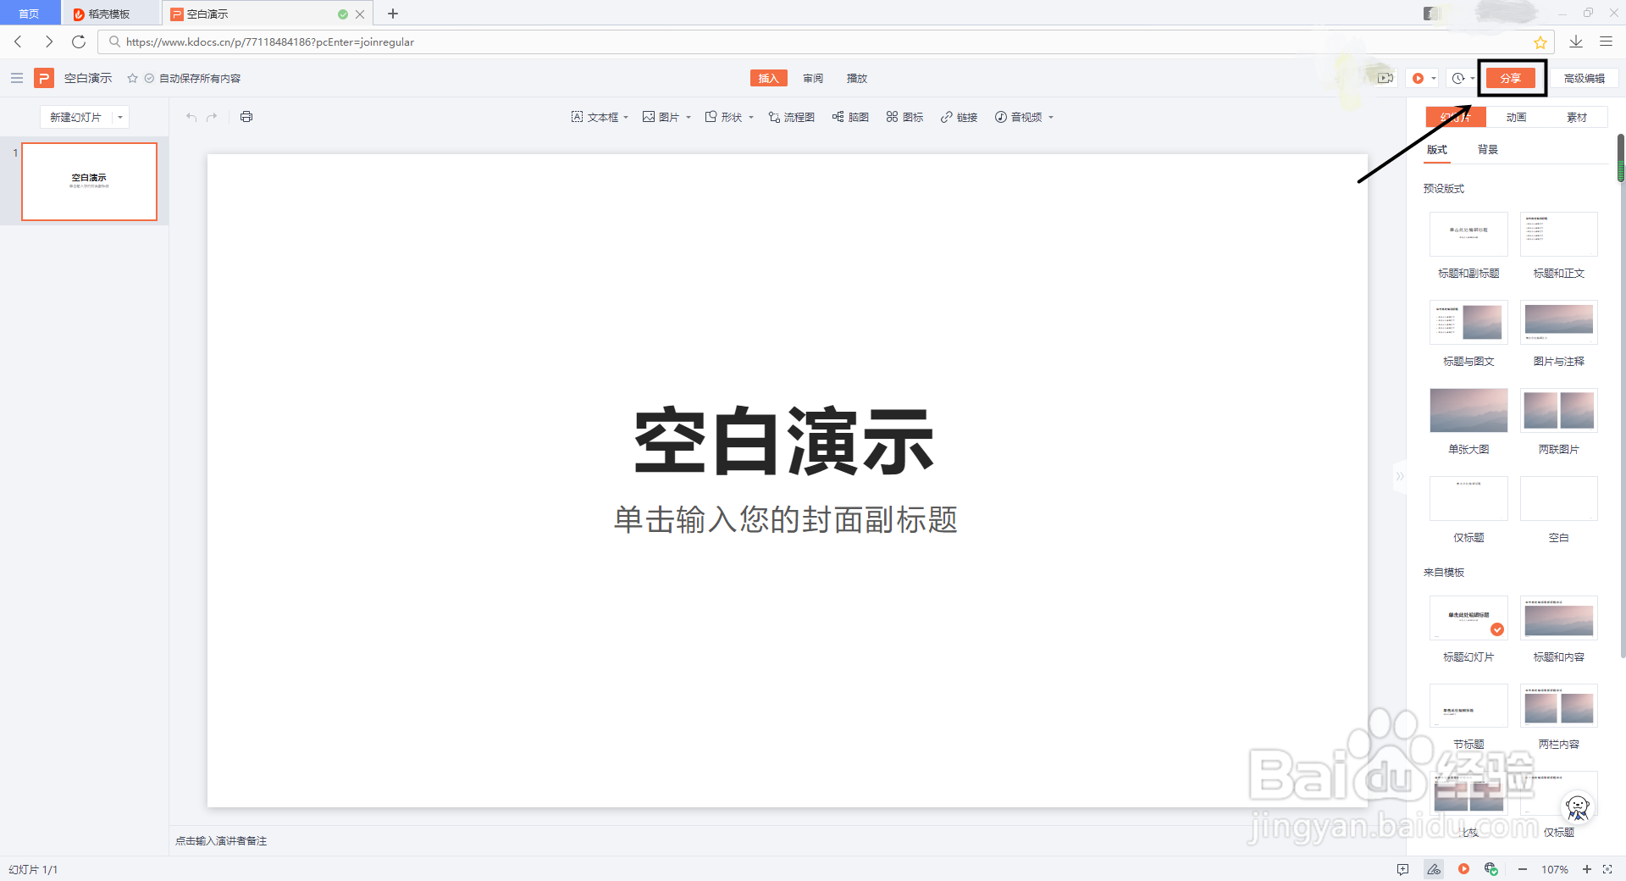Screen dimensions: 1626x881
Task: Open the 播放 menu item
Action: pyautogui.click(x=856, y=78)
